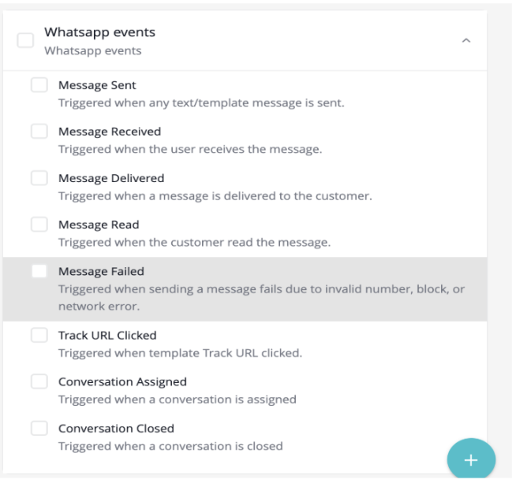Tick the Conversation Closed checkbox
The image size is (512, 487).
(x=39, y=428)
